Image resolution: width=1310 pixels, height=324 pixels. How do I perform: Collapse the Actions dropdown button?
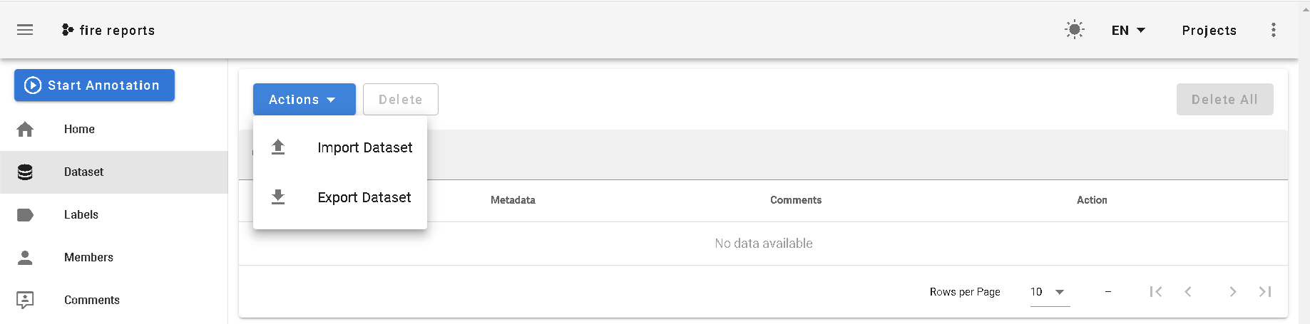coord(304,100)
